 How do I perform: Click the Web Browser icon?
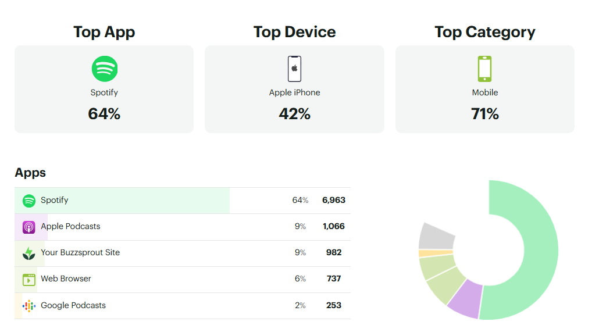29,279
